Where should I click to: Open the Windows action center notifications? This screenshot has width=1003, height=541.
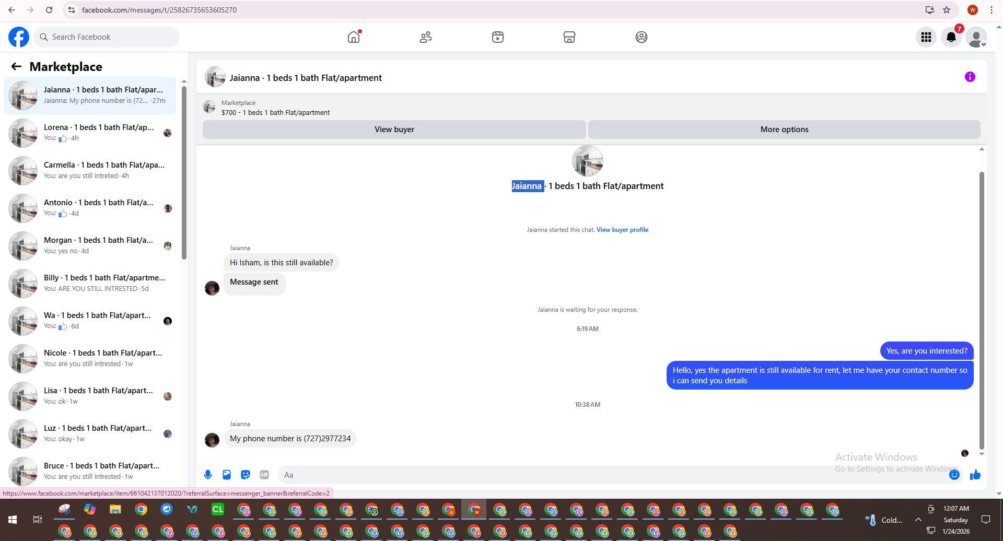pyautogui.click(x=986, y=520)
